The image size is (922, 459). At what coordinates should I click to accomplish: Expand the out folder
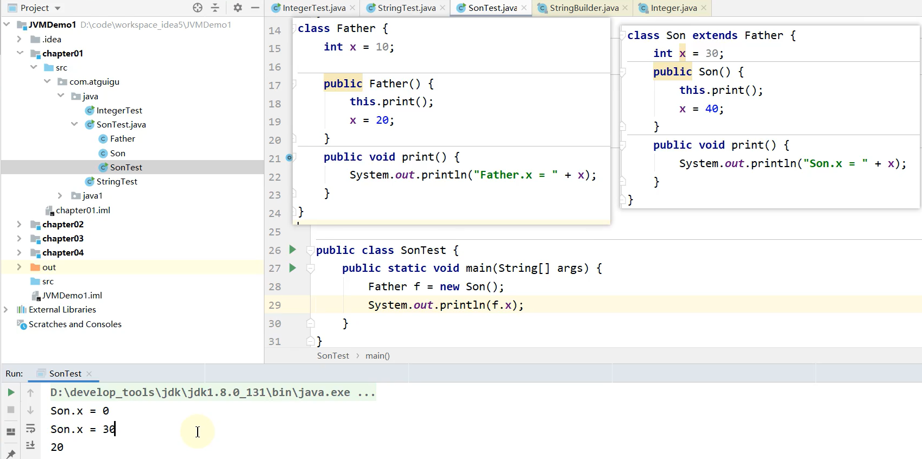(x=20, y=267)
